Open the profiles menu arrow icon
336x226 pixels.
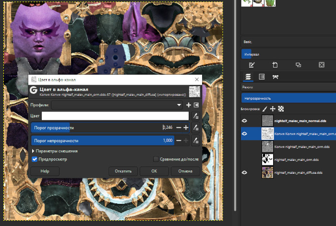196,105
